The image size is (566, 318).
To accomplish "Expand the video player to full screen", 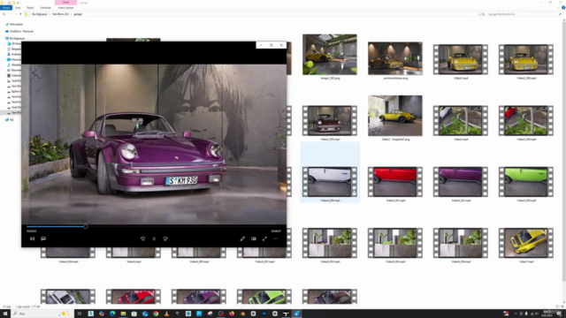I will [264, 238].
